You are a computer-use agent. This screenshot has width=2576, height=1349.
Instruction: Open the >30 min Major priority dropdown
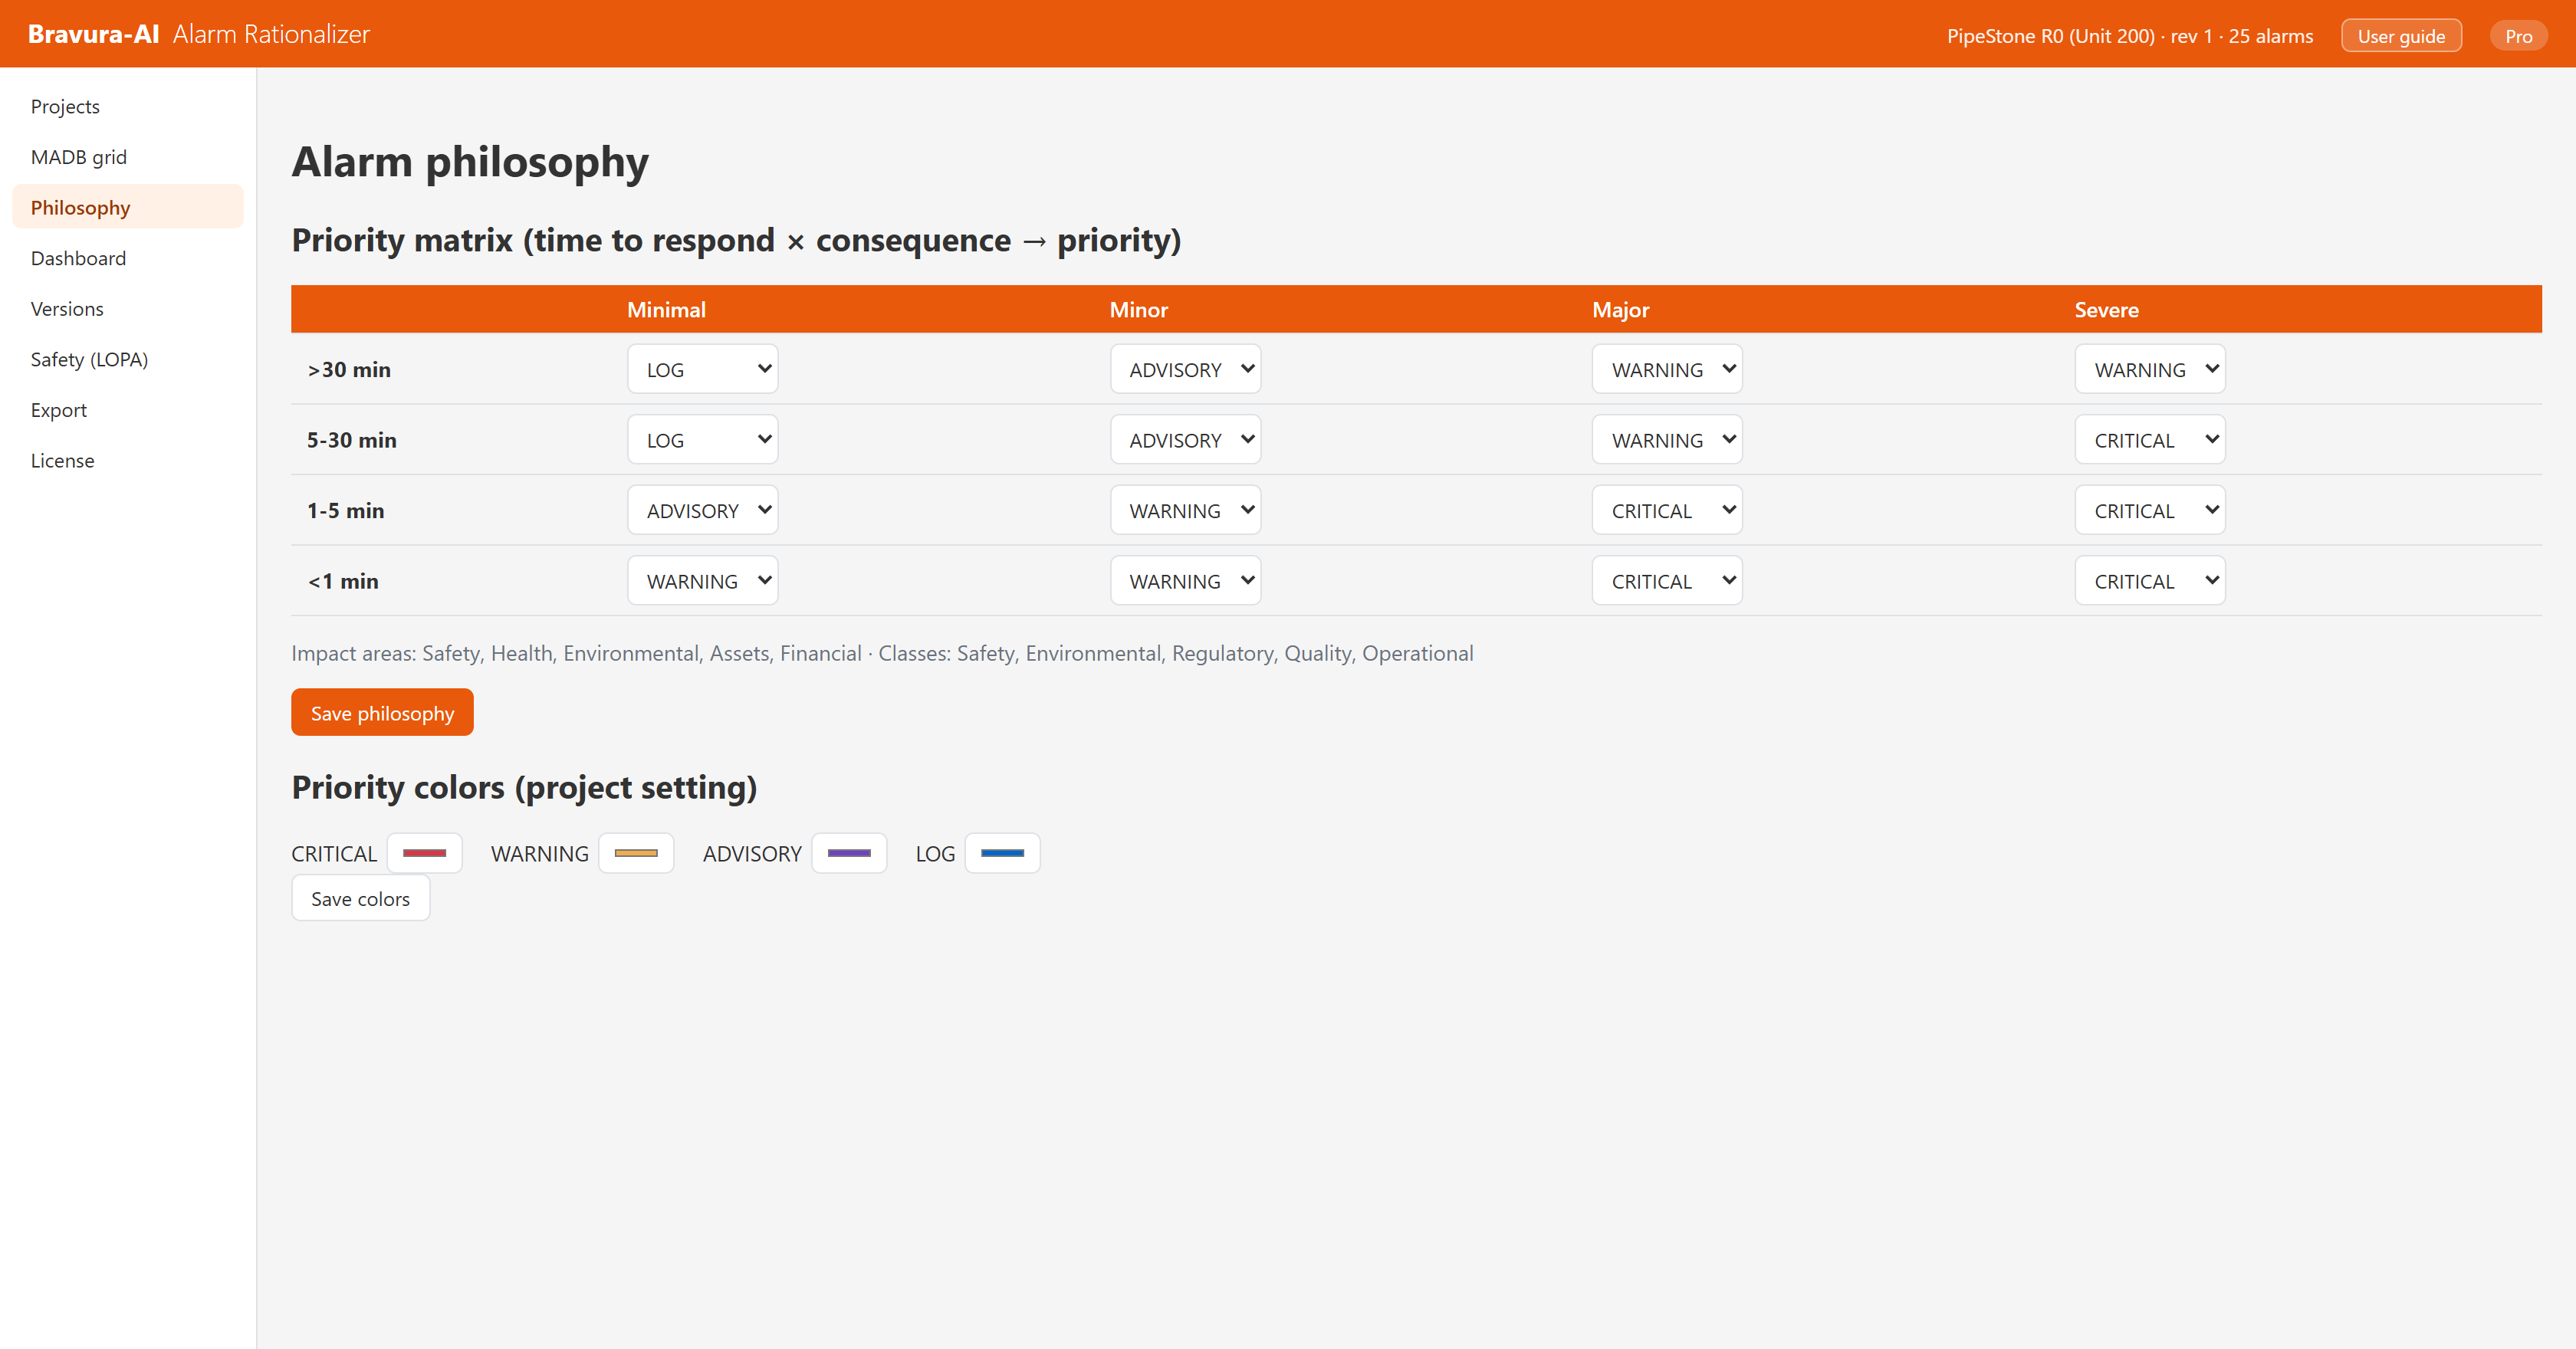coord(1667,369)
